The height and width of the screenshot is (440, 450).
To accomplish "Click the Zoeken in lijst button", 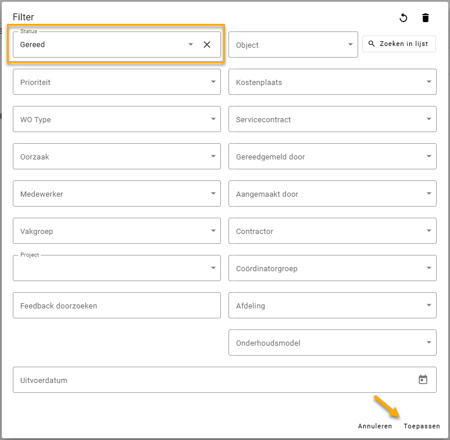I will (399, 44).
